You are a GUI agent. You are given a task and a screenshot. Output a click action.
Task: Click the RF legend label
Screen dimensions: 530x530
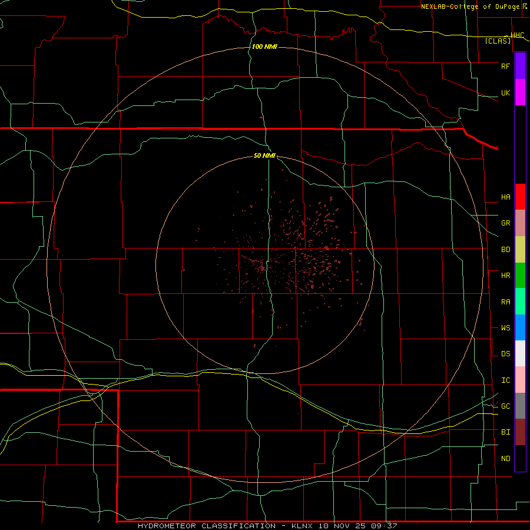(x=505, y=66)
